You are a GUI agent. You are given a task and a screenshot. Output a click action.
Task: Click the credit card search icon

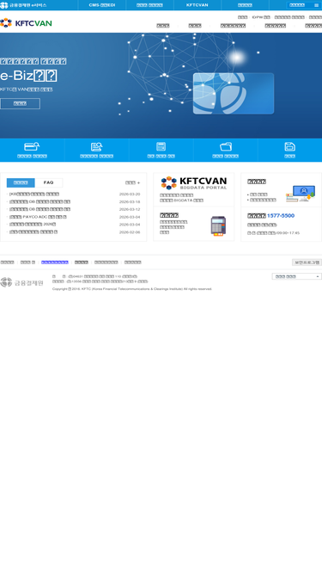pyautogui.click(x=32, y=146)
